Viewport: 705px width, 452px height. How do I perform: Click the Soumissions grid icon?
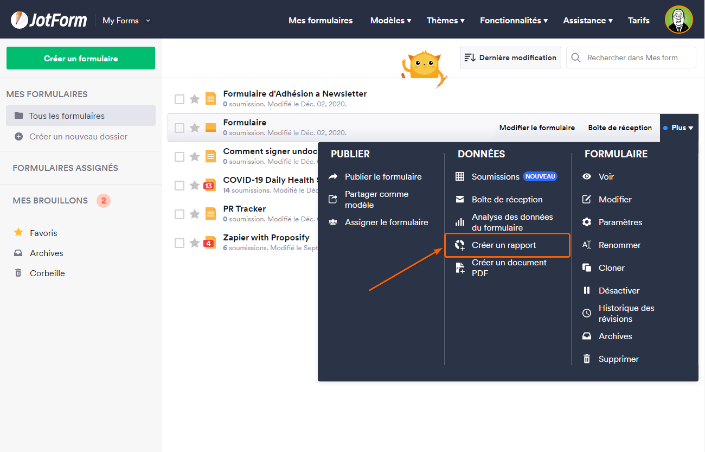460,177
